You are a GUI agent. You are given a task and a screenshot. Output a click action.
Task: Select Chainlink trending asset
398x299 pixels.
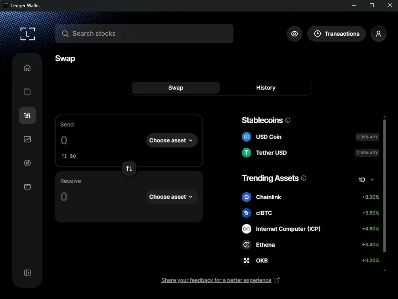(x=310, y=197)
